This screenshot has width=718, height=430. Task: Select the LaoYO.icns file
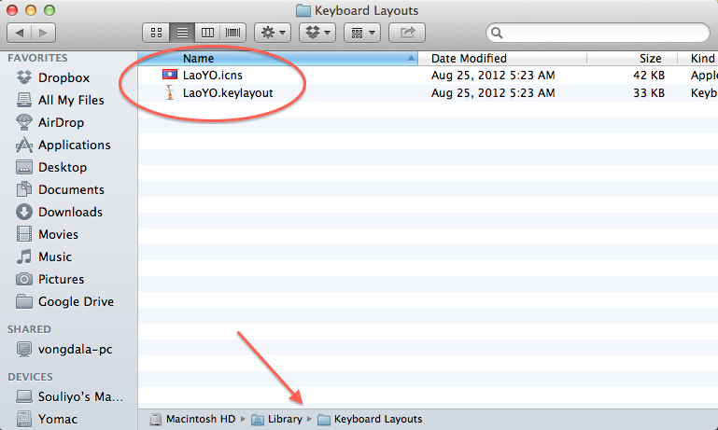pyautogui.click(x=213, y=75)
